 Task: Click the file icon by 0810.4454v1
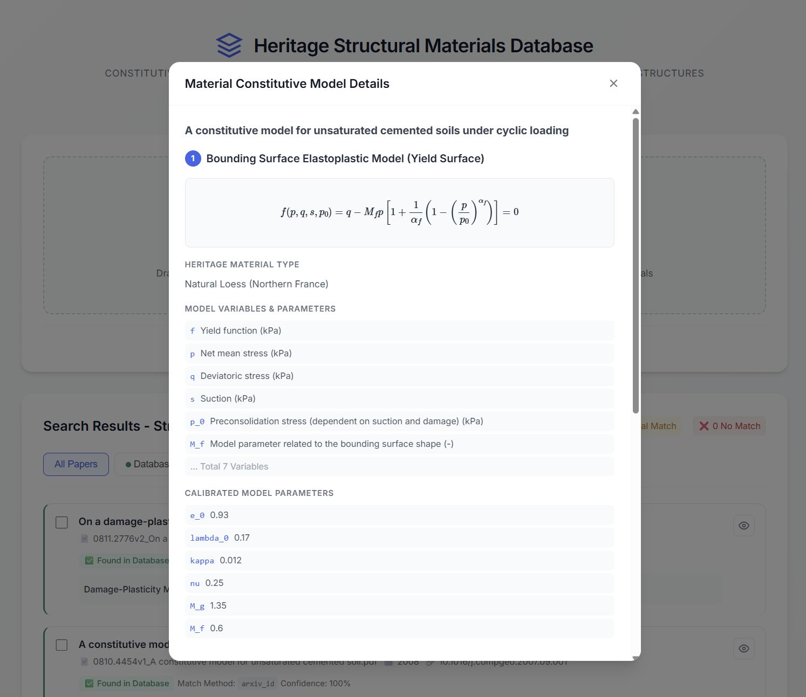[x=85, y=661]
